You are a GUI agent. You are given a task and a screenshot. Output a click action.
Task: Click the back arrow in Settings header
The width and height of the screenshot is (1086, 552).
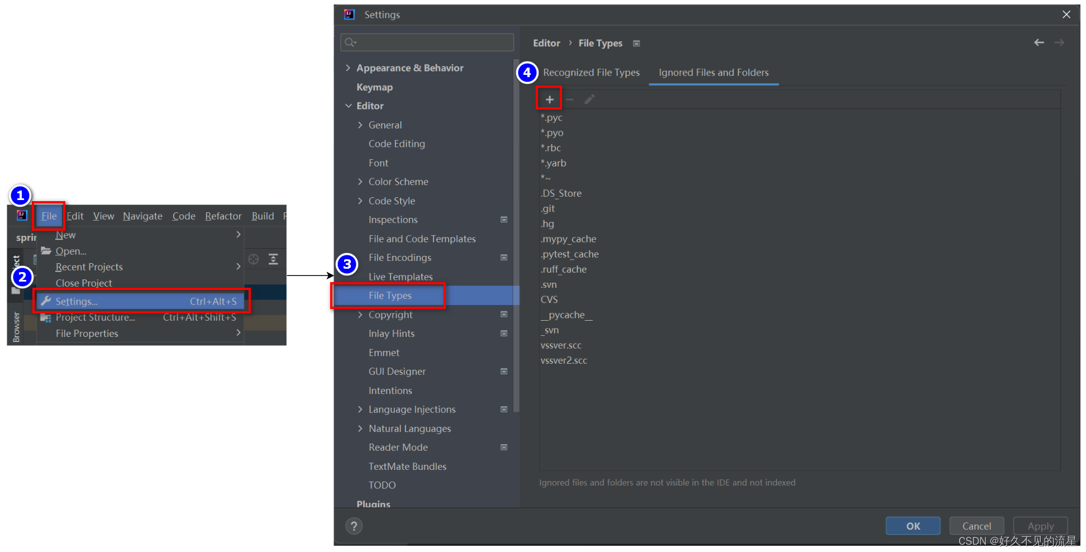pos(1039,42)
